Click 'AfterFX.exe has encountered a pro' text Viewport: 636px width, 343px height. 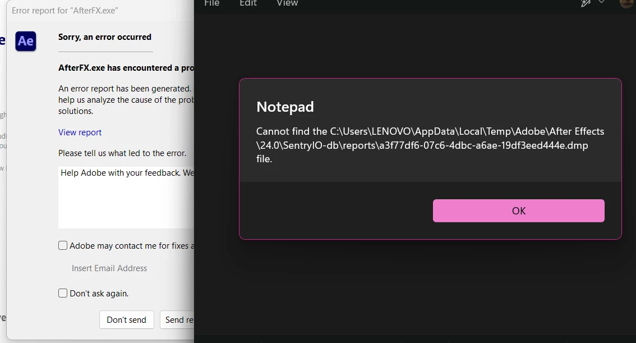coord(126,68)
